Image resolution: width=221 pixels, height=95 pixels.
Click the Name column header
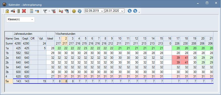[x=9, y=38]
